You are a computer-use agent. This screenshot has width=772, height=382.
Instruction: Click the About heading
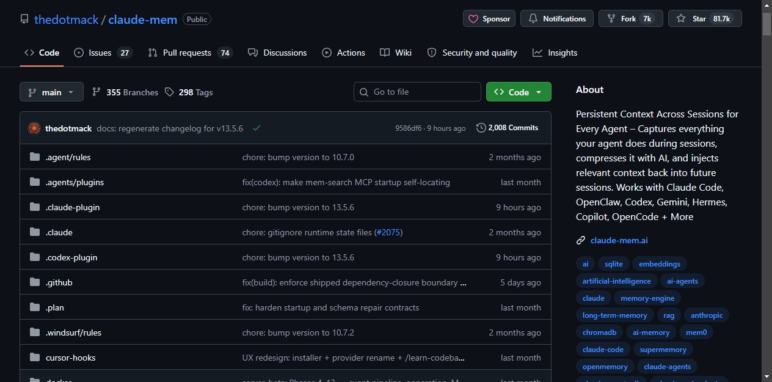coord(589,89)
